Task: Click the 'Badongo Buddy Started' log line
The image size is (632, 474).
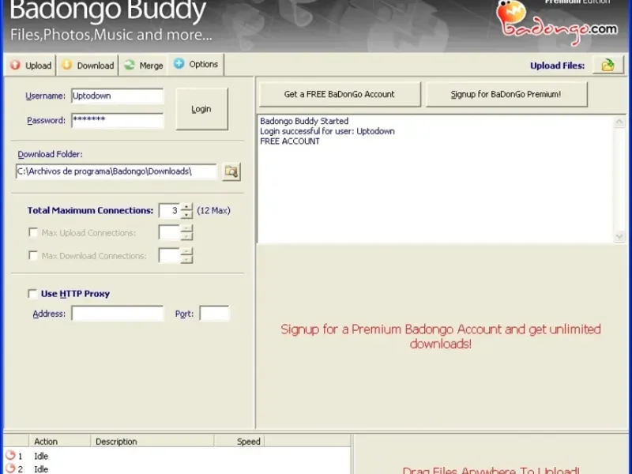Action: [x=304, y=121]
